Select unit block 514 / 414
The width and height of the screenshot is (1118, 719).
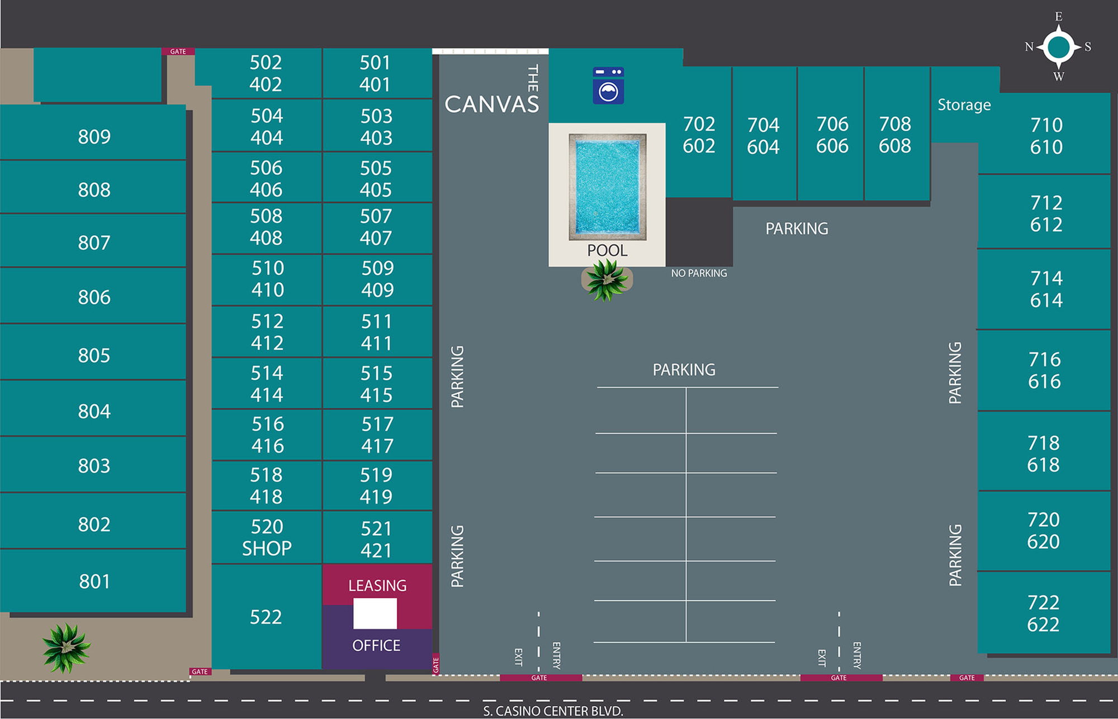tap(266, 383)
